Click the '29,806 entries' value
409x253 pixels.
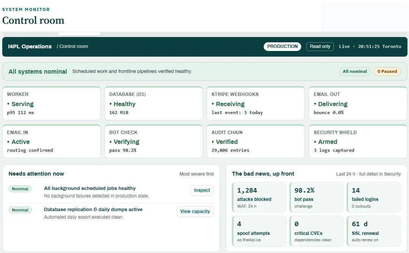click(x=230, y=150)
